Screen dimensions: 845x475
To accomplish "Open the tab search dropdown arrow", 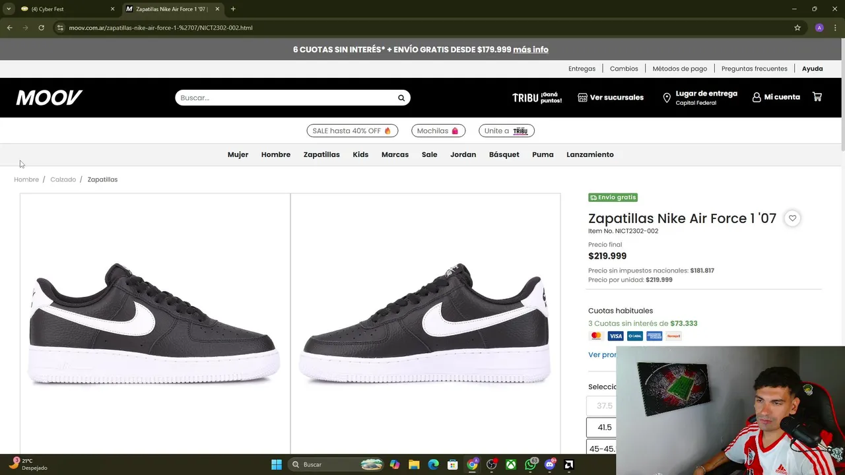I will (9, 9).
